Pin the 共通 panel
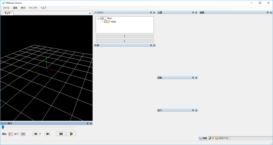 pos(151,45)
